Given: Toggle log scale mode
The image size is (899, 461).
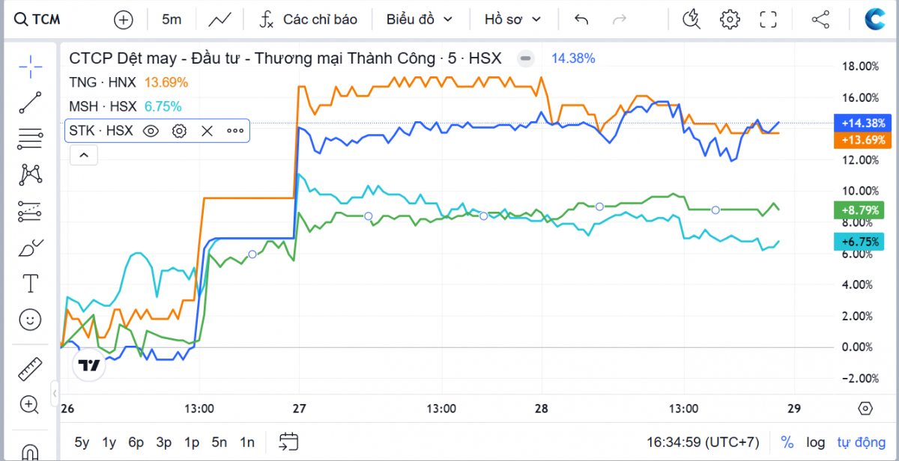Looking at the screenshot, I should click(816, 442).
